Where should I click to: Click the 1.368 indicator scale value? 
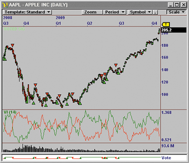tap(166, 112)
